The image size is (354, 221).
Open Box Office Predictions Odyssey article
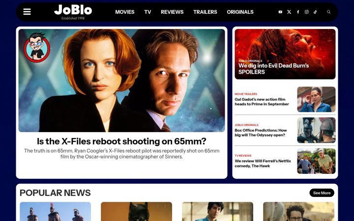pos(261,133)
